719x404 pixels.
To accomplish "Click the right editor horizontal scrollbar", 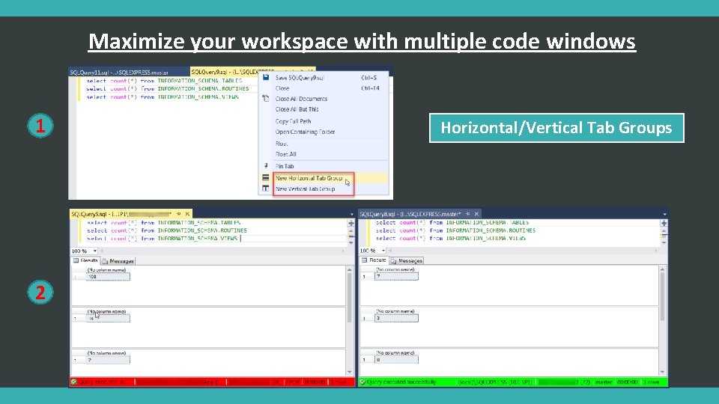I will pyautogui.click(x=521, y=251).
